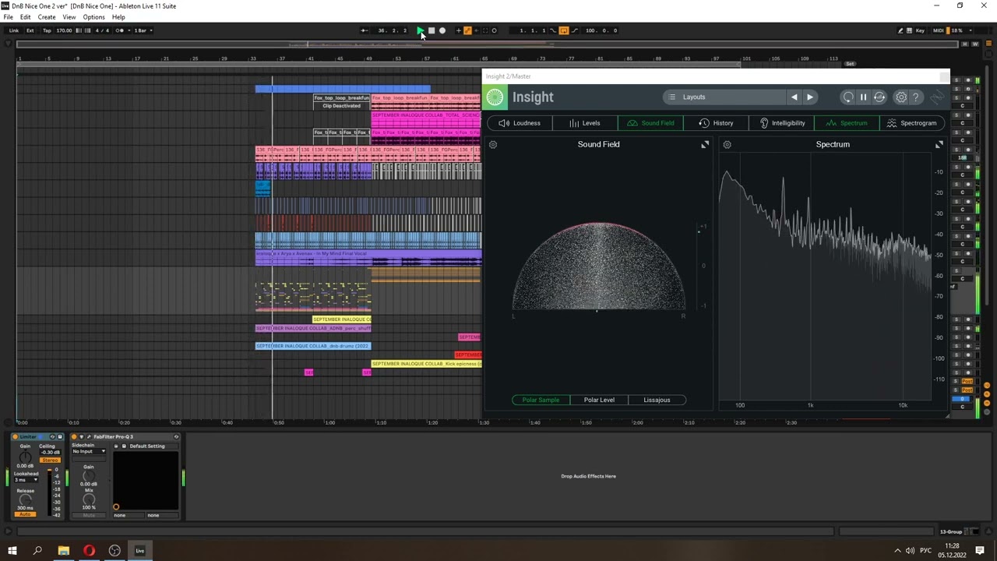Toggle the Insight Sound Field module tab
This screenshot has height=561, width=997.
coord(650,123)
